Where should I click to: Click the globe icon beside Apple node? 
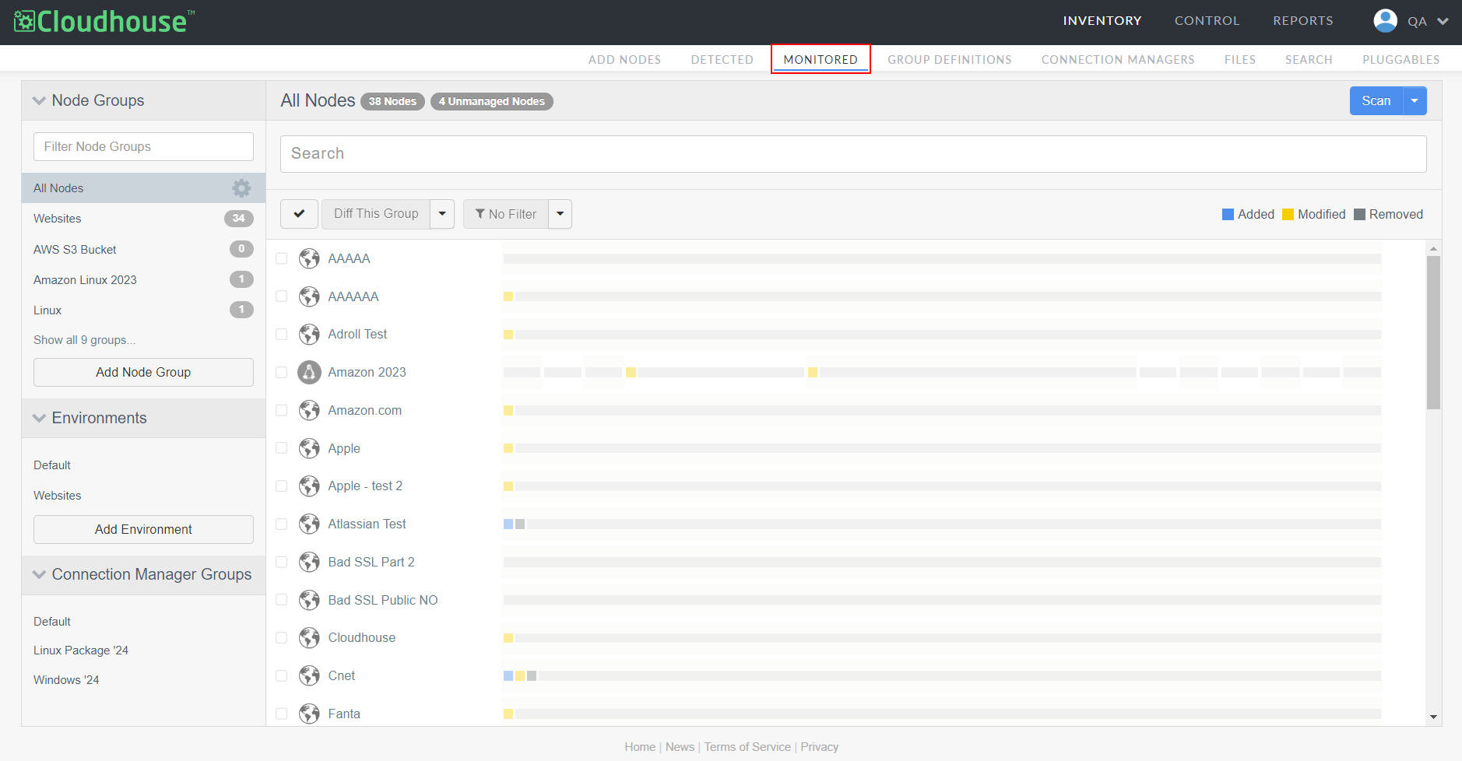pyautogui.click(x=309, y=448)
